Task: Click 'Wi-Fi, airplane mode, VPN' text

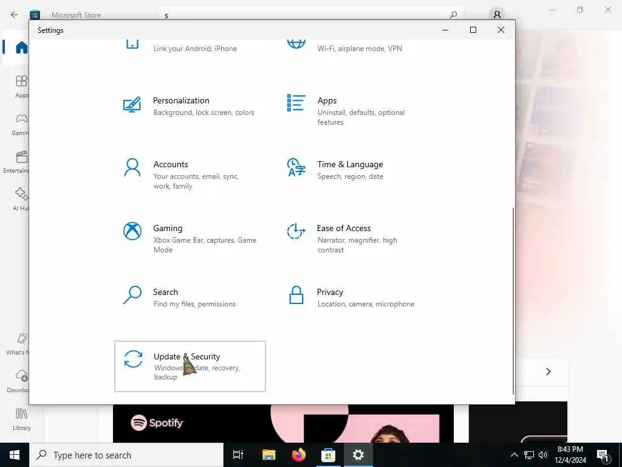Action: [360, 49]
